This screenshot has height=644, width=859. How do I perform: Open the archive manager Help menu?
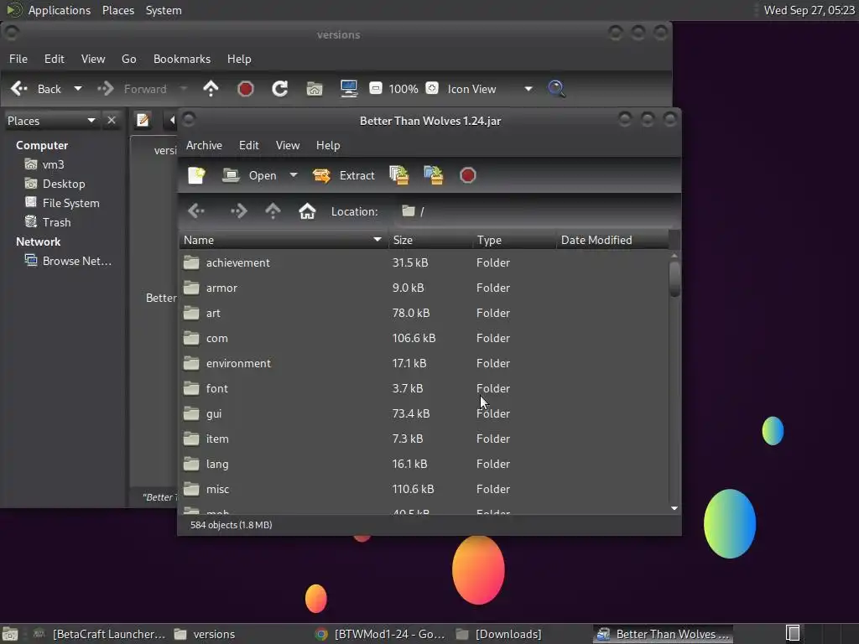click(328, 145)
